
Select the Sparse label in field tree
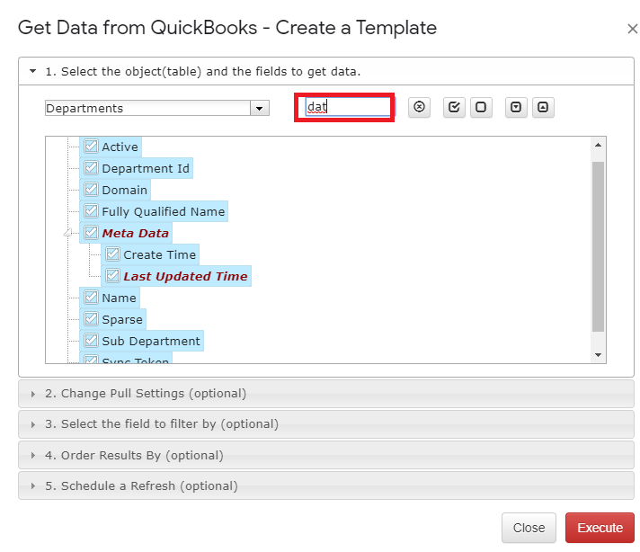[x=122, y=320]
